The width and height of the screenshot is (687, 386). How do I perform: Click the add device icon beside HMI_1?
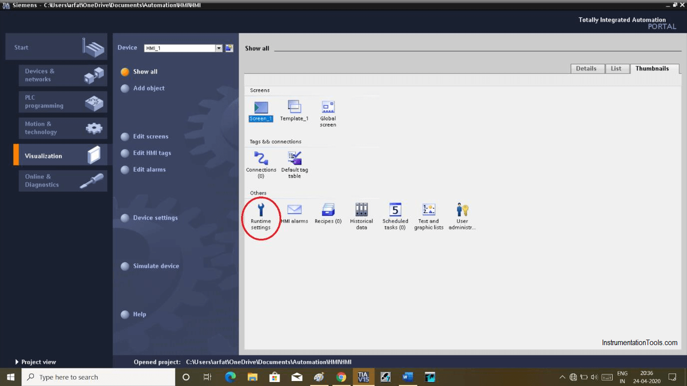tap(229, 48)
